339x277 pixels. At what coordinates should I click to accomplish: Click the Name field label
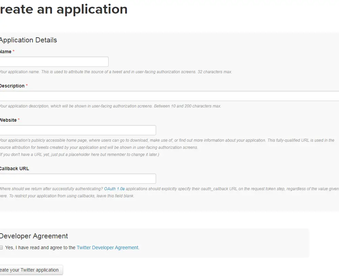6,52
